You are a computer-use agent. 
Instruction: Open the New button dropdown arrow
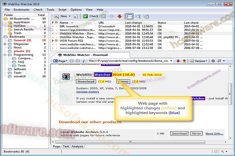point(70,16)
